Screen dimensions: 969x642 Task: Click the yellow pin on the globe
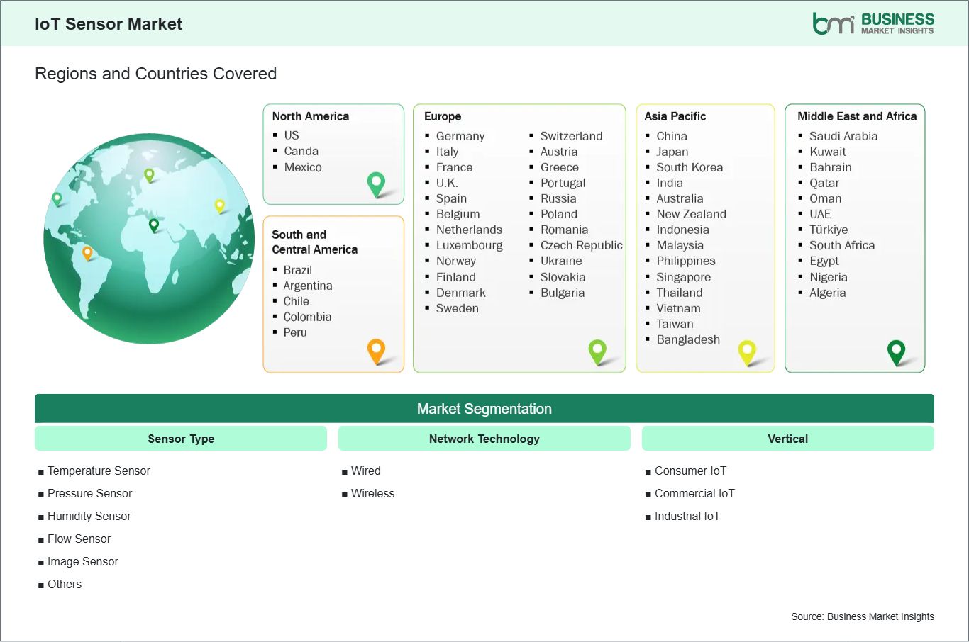point(220,206)
